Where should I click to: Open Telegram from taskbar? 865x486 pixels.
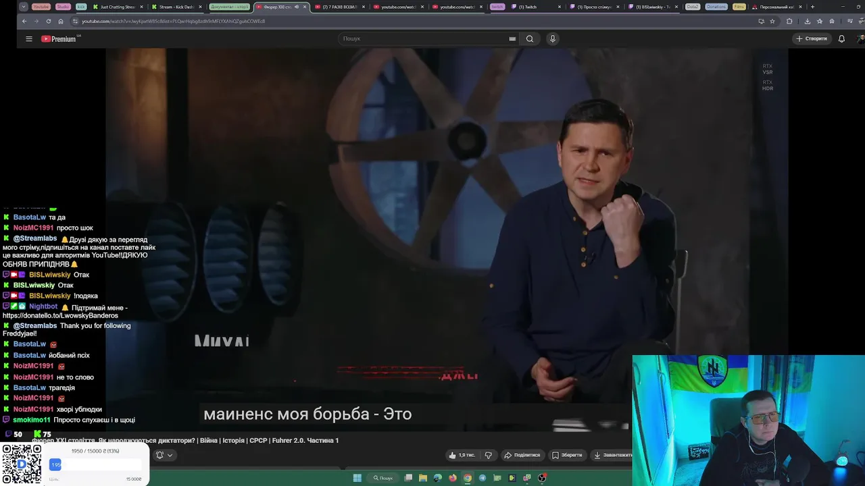click(483, 478)
